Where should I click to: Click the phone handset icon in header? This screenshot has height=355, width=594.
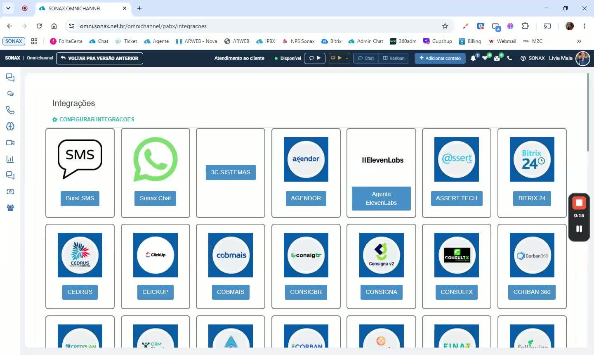[x=509, y=58]
